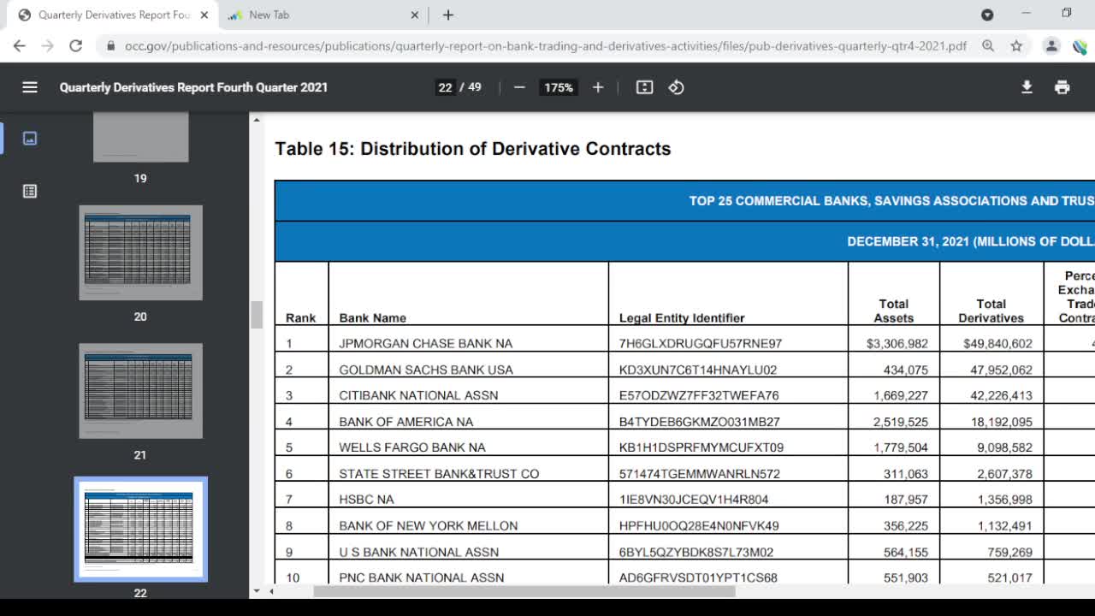Click the PDF title 'Quarterly Derivatives Report Fourth Quarter 2021'

coord(193,87)
